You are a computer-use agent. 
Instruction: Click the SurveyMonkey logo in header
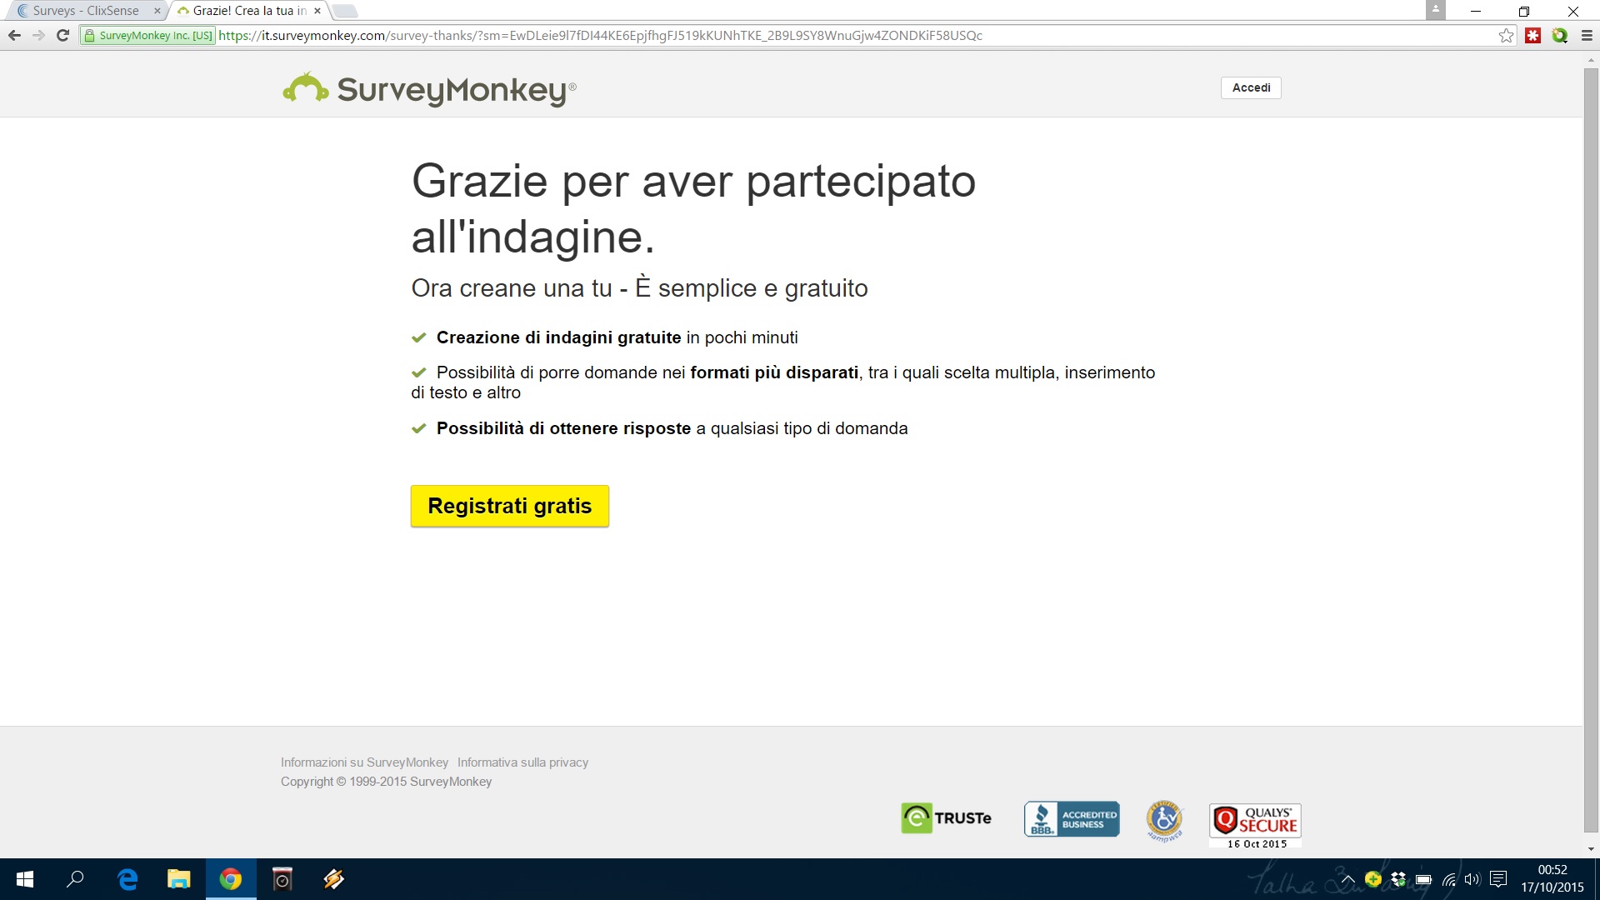(429, 89)
